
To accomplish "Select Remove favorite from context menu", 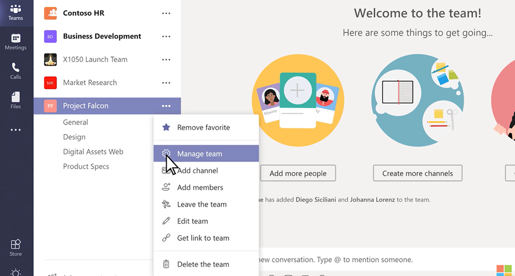I will [207, 127].
